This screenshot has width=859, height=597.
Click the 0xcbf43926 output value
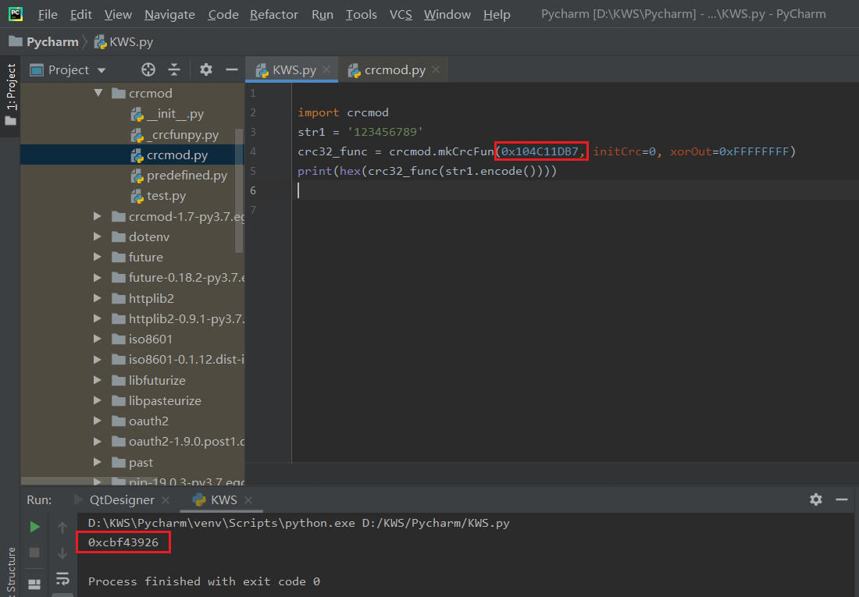point(123,542)
